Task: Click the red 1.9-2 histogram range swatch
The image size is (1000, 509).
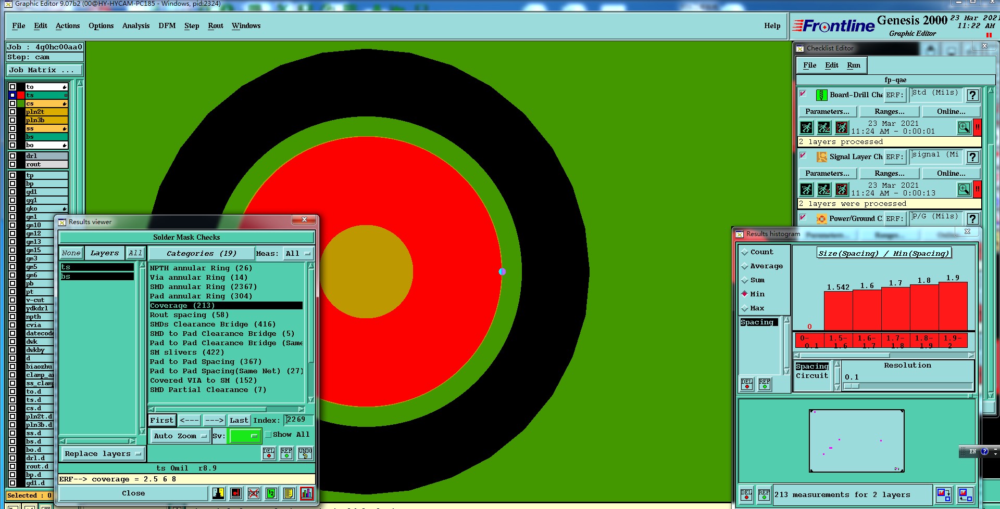Action: pyautogui.click(x=953, y=341)
